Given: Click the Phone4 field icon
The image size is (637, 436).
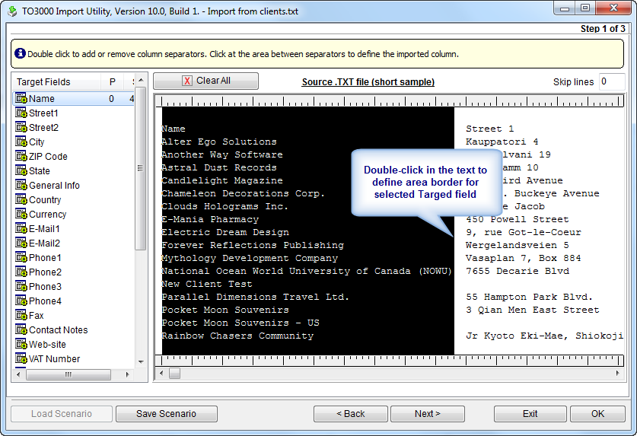Looking at the screenshot, I should tap(21, 301).
